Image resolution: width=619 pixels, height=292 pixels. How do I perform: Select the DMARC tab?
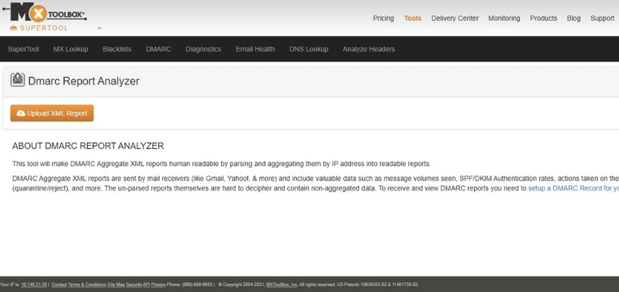[x=158, y=49]
